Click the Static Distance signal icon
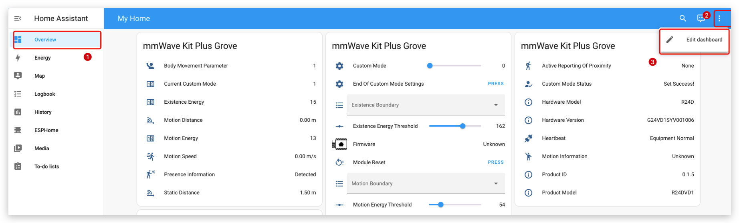The image size is (739, 223). click(150, 193)
